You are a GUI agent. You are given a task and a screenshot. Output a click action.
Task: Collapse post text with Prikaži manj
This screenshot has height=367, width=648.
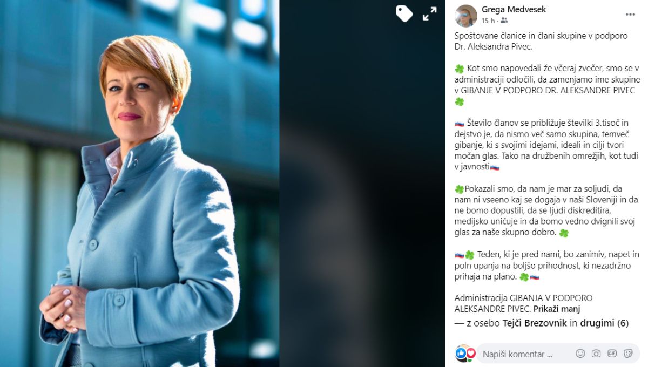pyautogui.click(x=556, y=309)
